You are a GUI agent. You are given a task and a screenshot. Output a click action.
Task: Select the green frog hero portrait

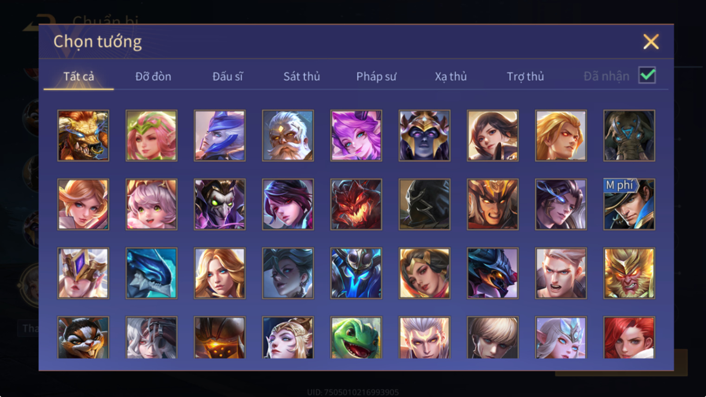pyautogui.click(x=356, y=338)
